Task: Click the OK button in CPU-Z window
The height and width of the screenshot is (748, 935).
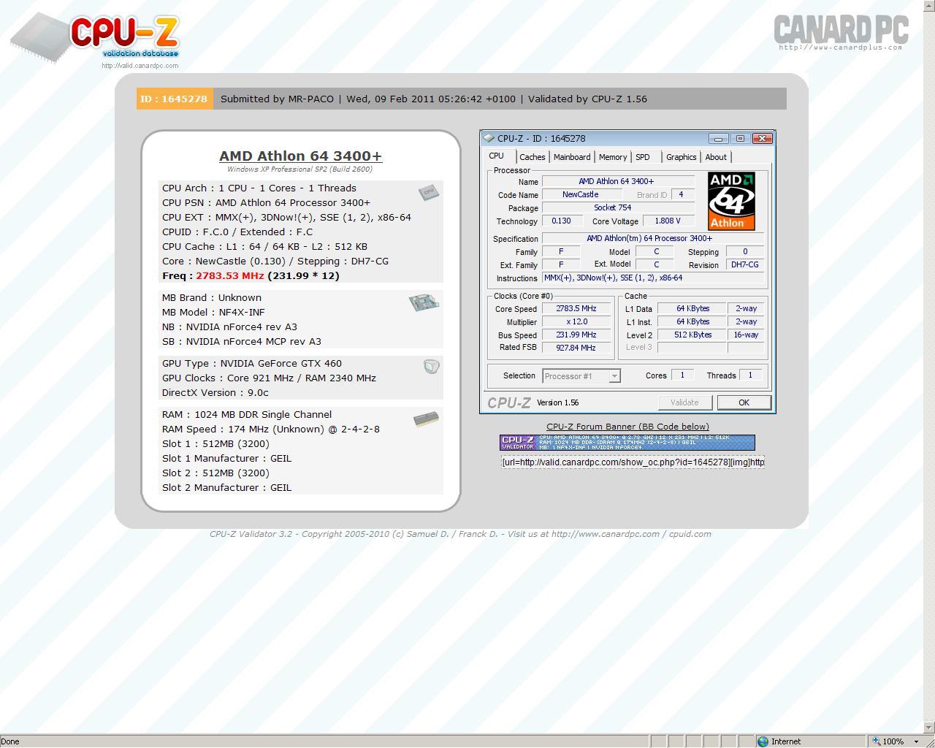Action: (744, 402)
